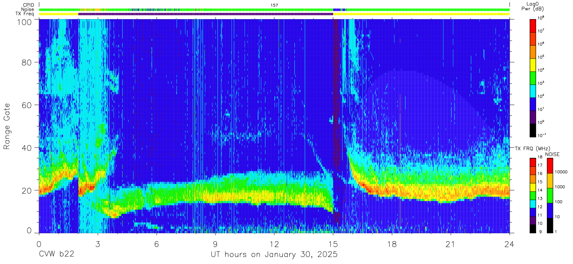Click the x-axis tick label 24
The width and height of the screenshot is (573, 264).
click(509, 244)
